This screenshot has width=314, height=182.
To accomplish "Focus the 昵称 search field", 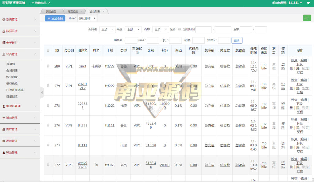I will click(198, 40).
